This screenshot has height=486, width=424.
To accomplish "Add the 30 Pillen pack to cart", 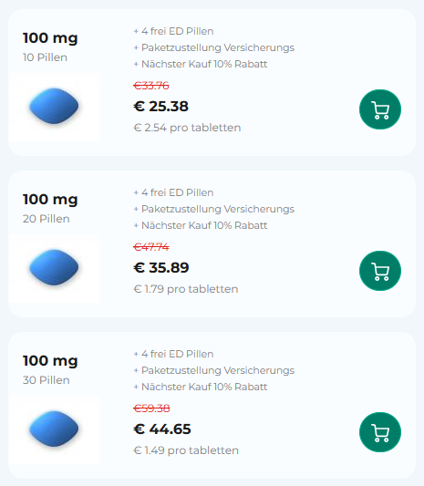I will [x=380, y=432].
